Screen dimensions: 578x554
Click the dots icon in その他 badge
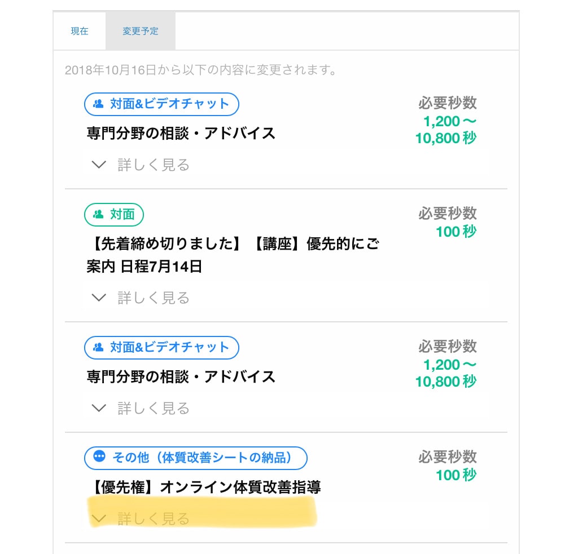pos(99,457)
